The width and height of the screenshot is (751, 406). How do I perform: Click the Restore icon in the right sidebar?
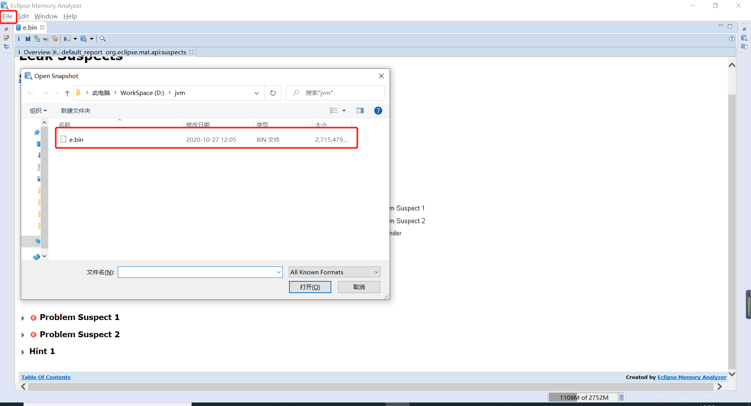[x=744, y=29]
